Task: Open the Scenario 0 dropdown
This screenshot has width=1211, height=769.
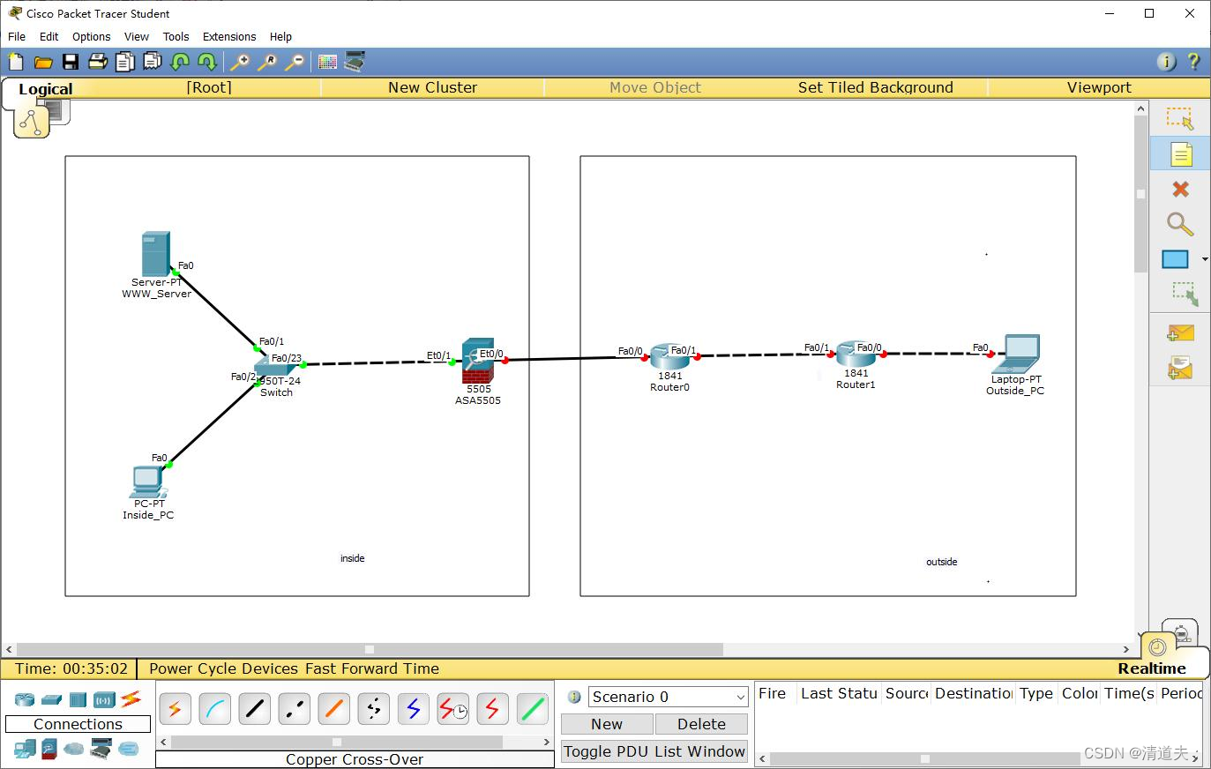Action: pos(667,697)
